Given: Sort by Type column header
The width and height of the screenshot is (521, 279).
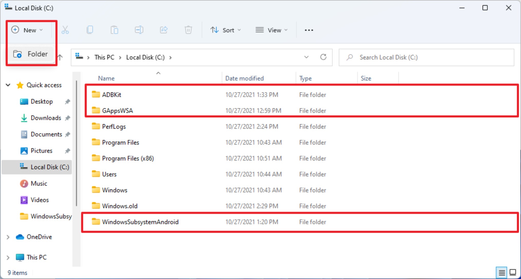Looking at the screenshot, I should pos(305,78).
